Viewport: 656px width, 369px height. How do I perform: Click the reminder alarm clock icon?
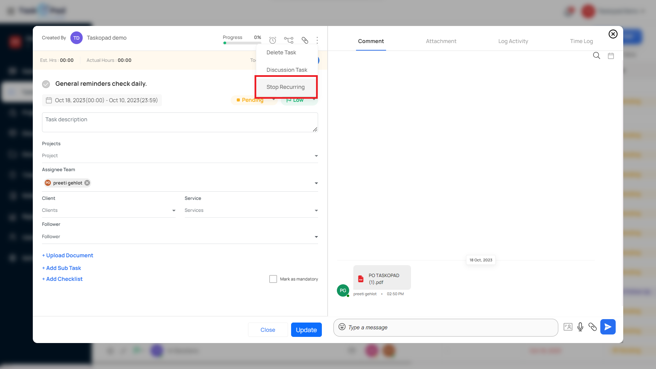pyautogui.click(x=272, y=40)
